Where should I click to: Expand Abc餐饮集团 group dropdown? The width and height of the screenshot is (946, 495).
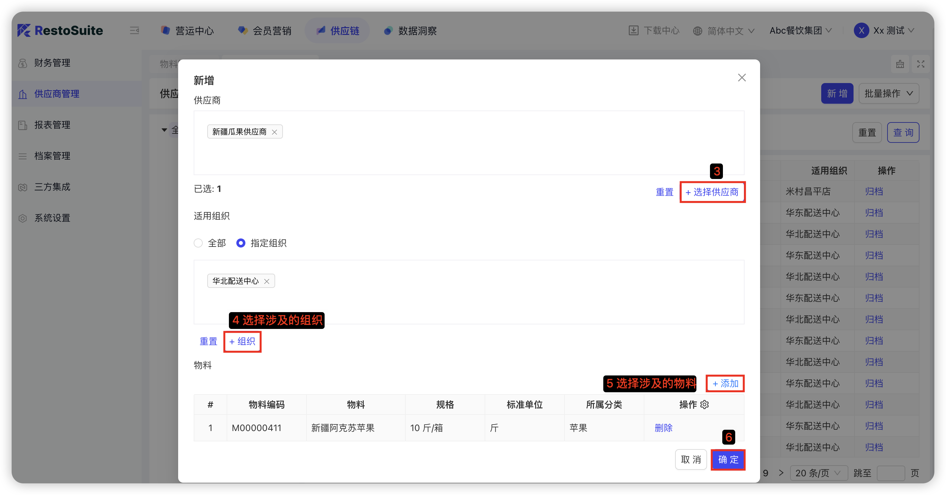coord(800,30)
